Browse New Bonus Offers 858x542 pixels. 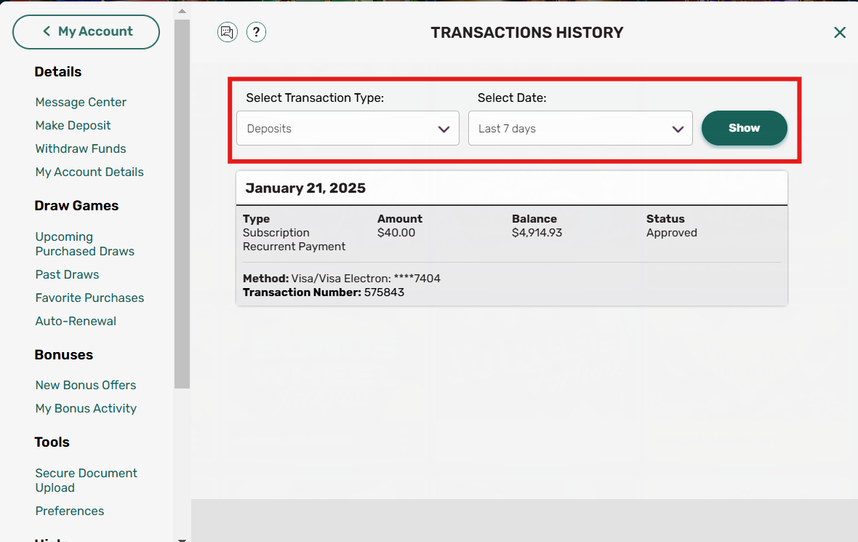click(85, 385)
